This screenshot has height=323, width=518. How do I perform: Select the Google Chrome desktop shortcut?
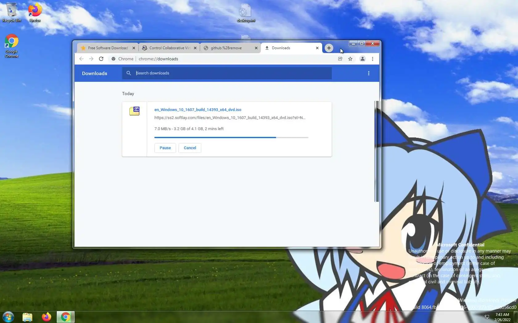pyautogui.click(x=11, y=46)
